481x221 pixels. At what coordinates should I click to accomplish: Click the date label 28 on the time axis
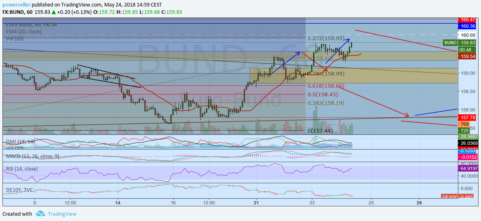pyautogui.click(x=419, y=203)
